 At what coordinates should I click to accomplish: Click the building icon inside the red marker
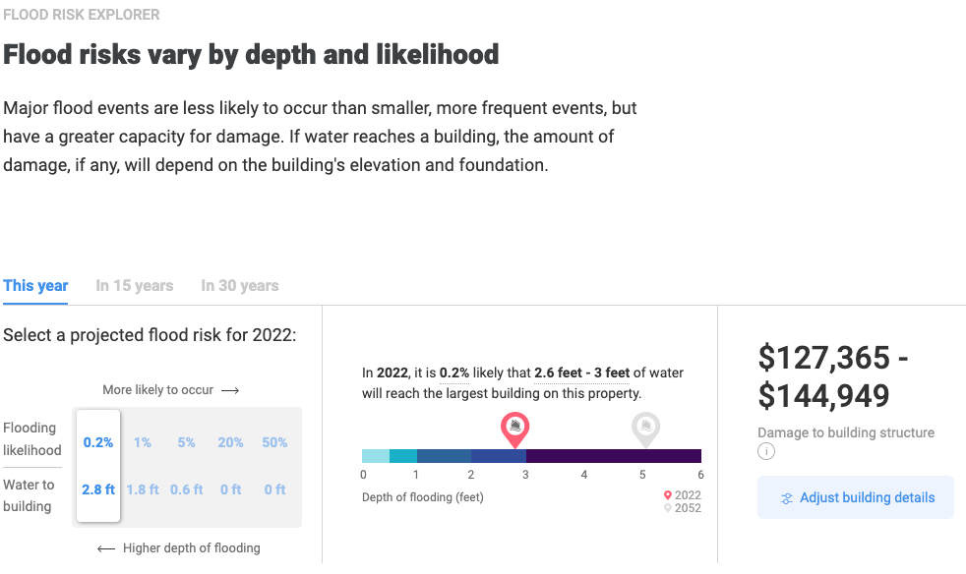(514, 427)
